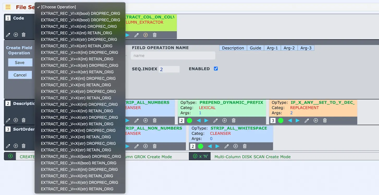This screenshot has width=379, height=195.
Task: Add operation to the Code field
Action: click(16, 35)
